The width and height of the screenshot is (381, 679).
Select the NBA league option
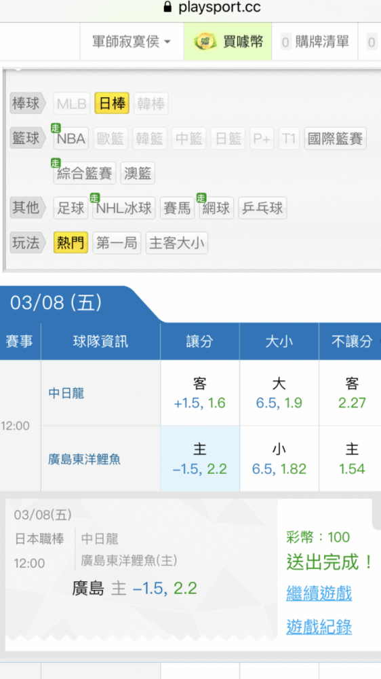point(71,139)
